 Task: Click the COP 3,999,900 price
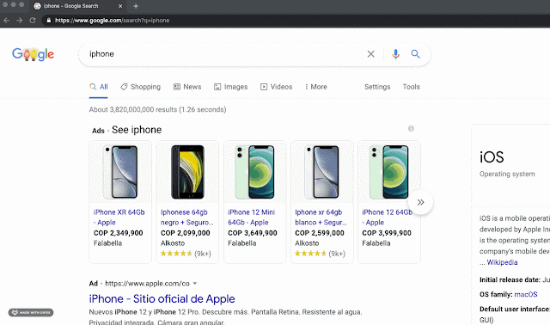[387, 233]
